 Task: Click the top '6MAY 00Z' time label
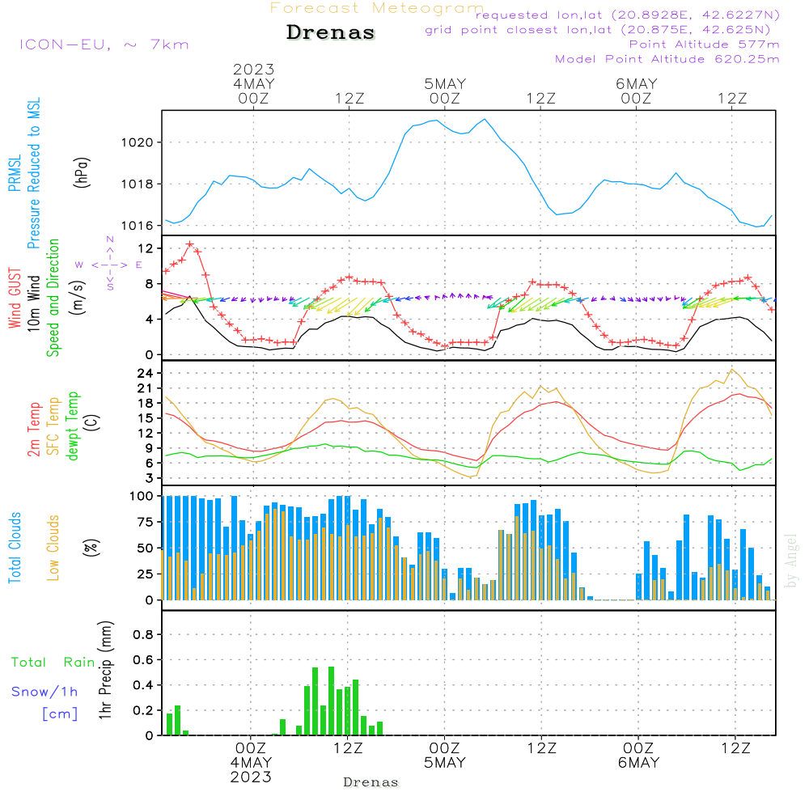pos(636,91)
